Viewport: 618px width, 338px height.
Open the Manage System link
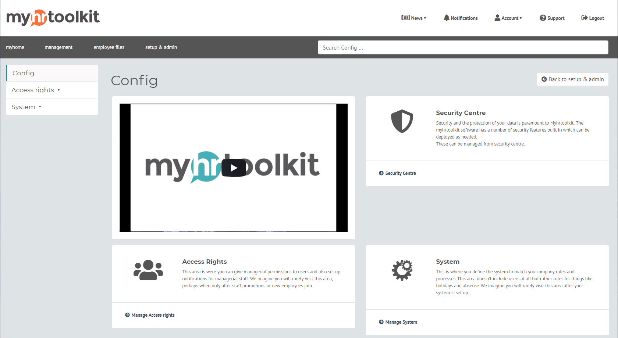click(401, 322)
